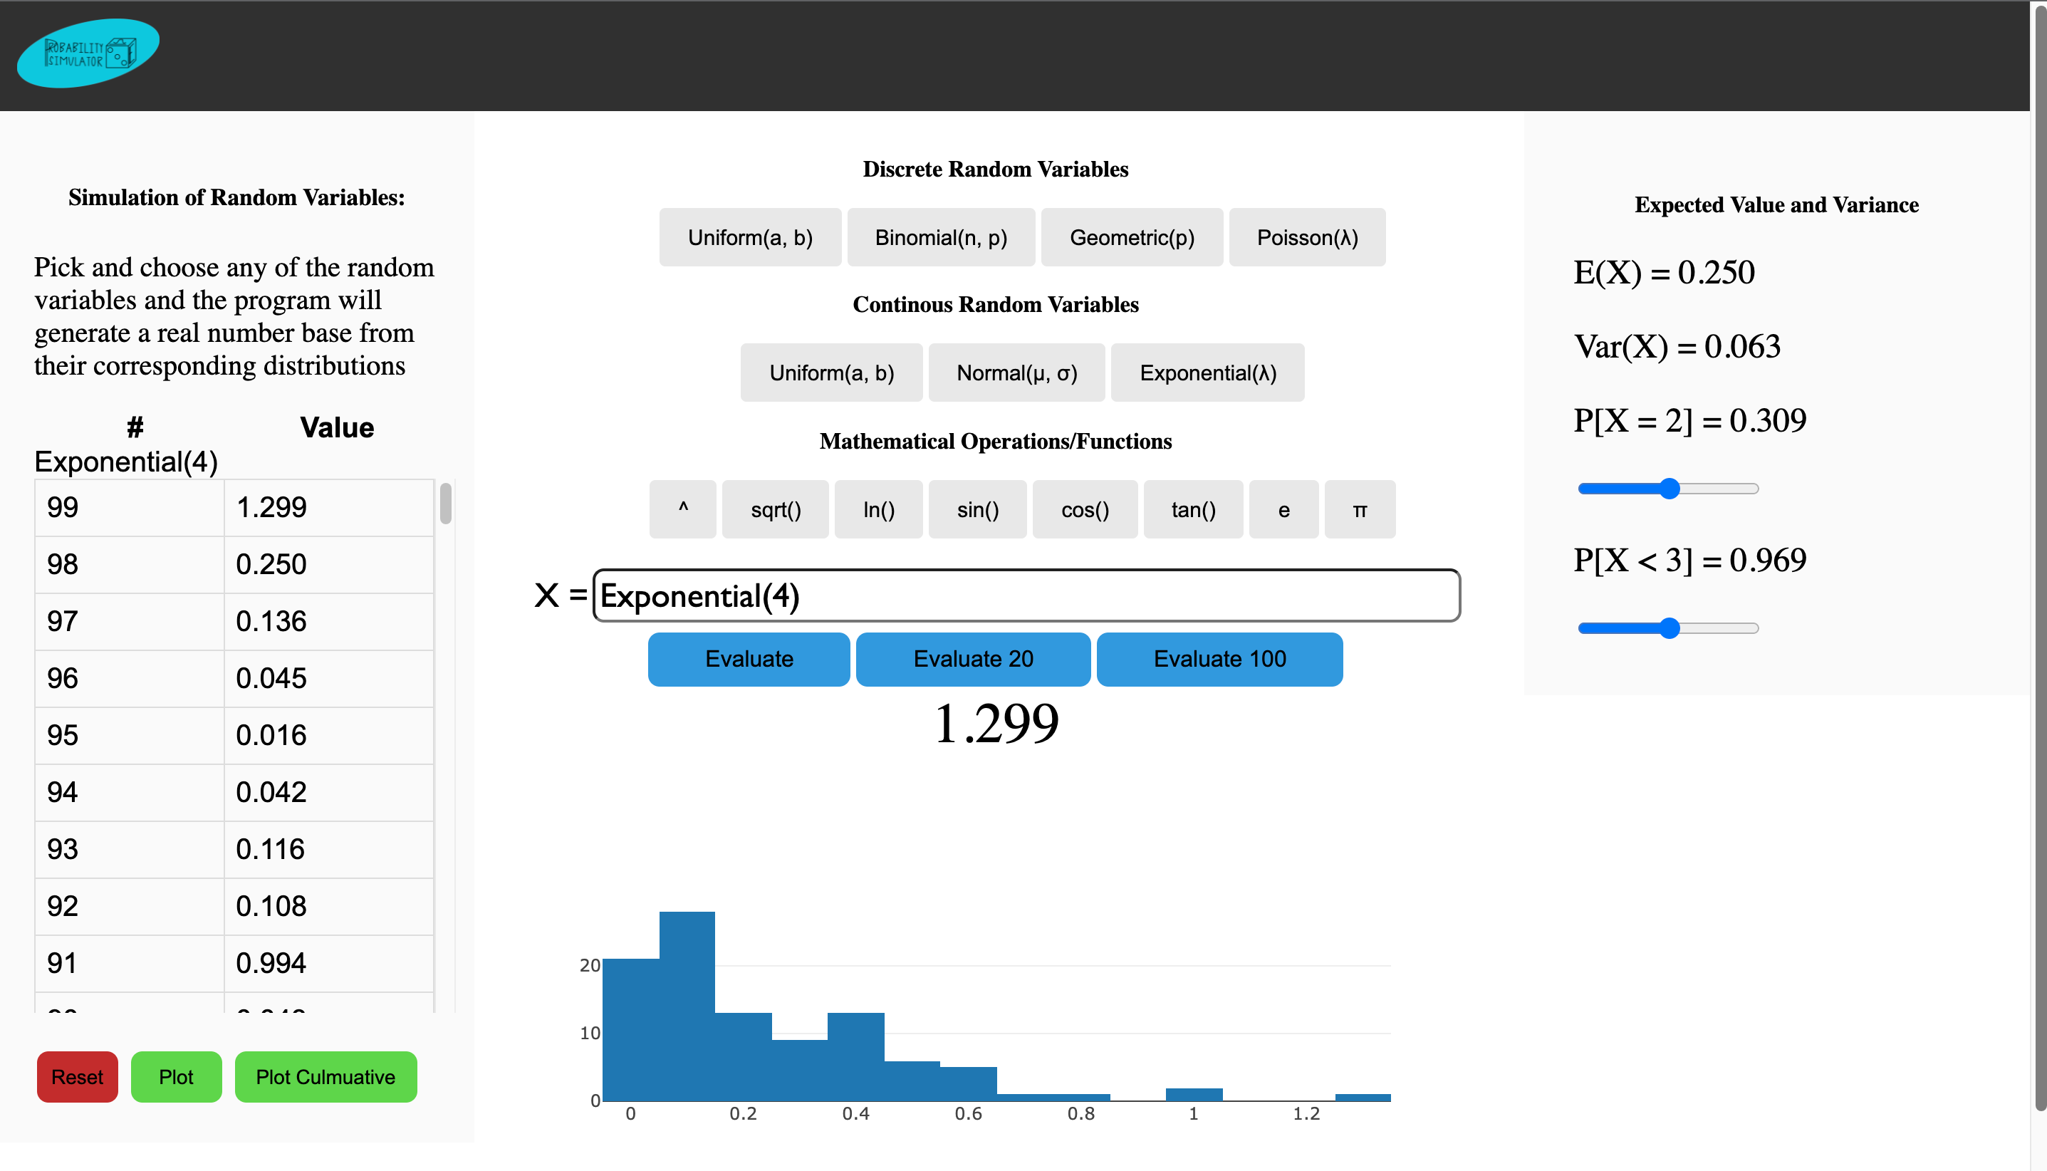Choose discrete Uniform(a, b) variable
The image size is (2047, 1171).
pyautogui.click(x=749, y=237)
